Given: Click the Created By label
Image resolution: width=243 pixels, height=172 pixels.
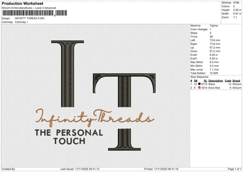Looking at the screenshot, I should tap(9, 169).
